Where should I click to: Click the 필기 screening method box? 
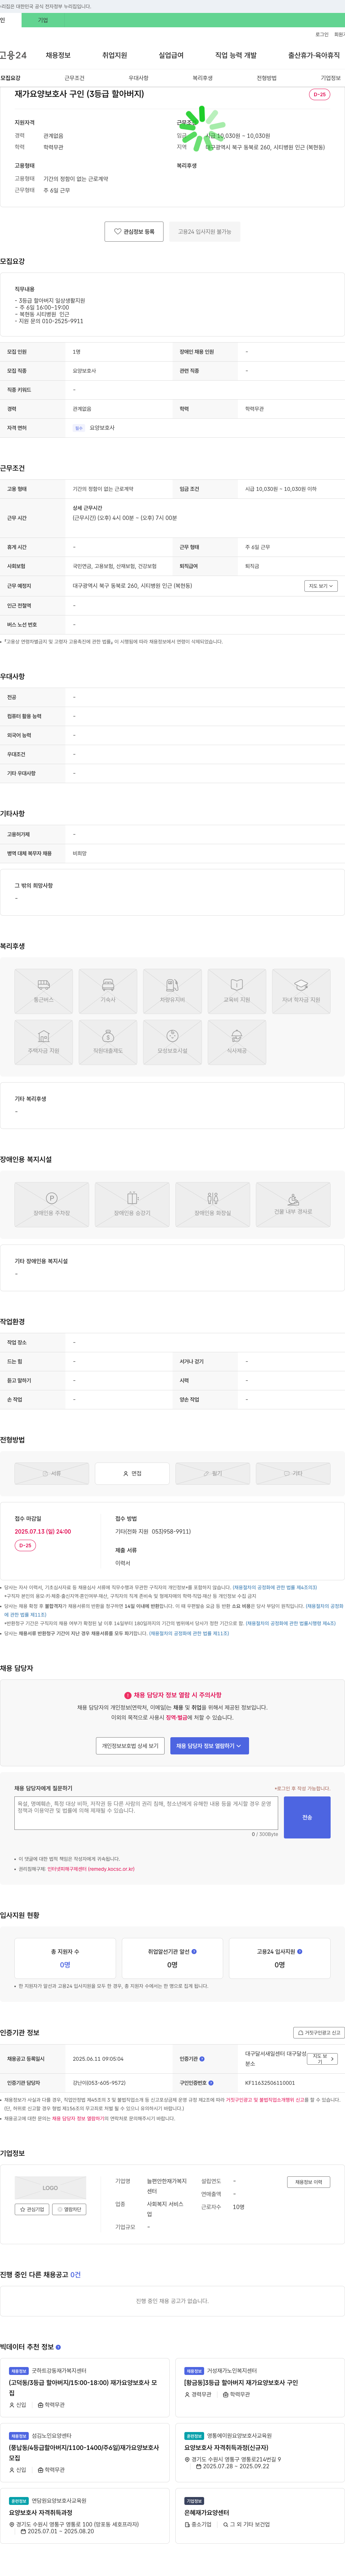point(213,1473)
